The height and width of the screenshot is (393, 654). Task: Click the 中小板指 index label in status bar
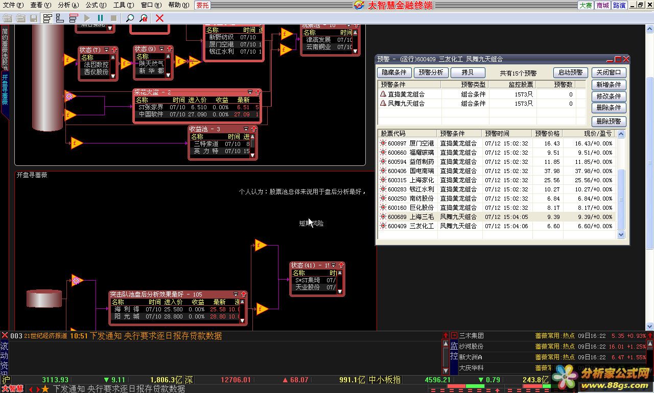tap(384, 380)
